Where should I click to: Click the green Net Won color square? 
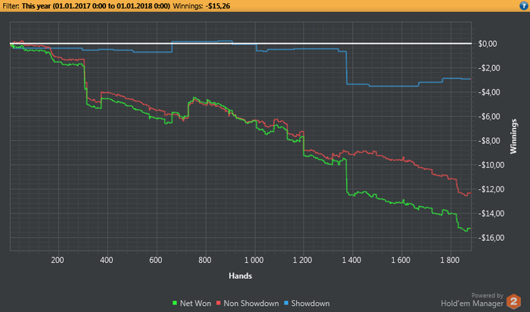pyautogui.click(x=175, y=303)
